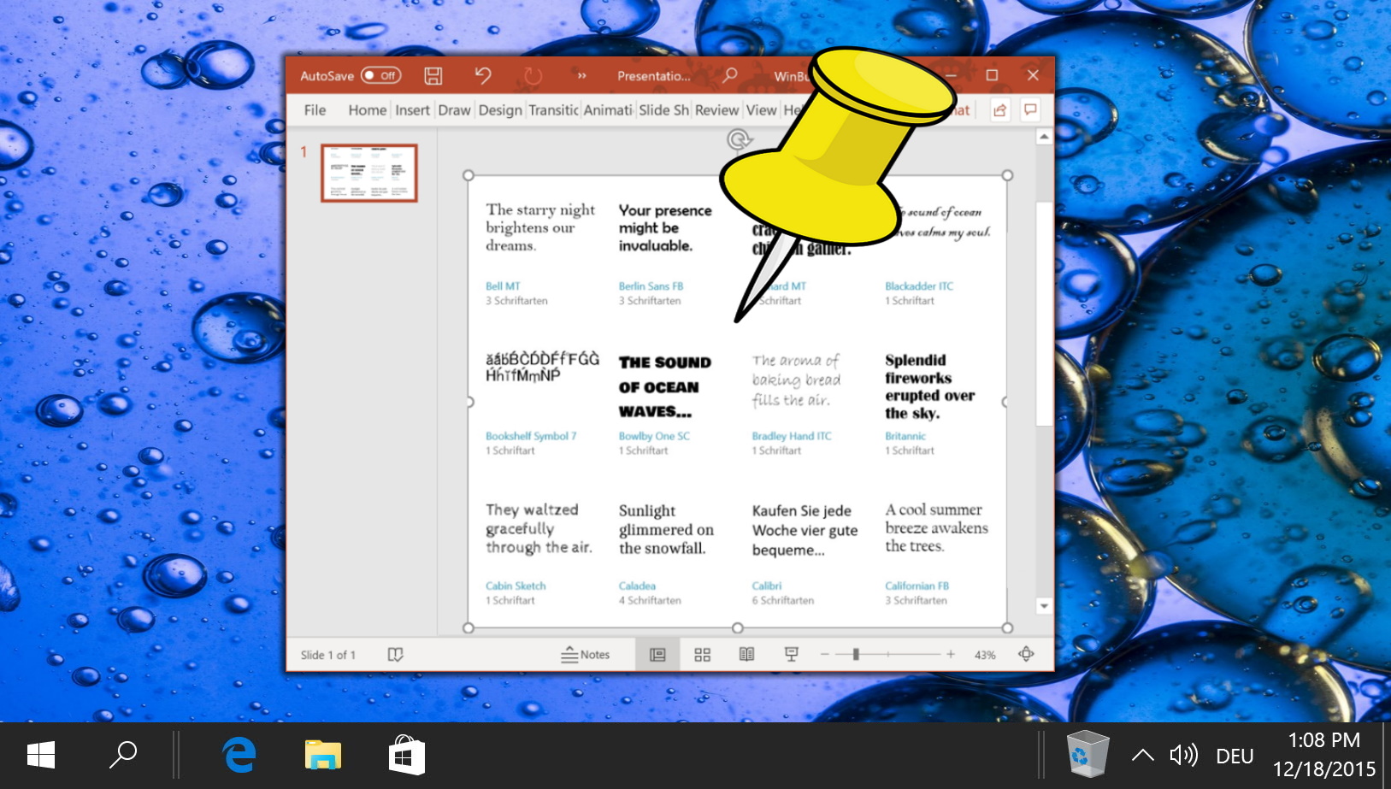Launch Microsoft Edge from taskbar
This screenshot has width=1391, height=789.
click(239, 756)
